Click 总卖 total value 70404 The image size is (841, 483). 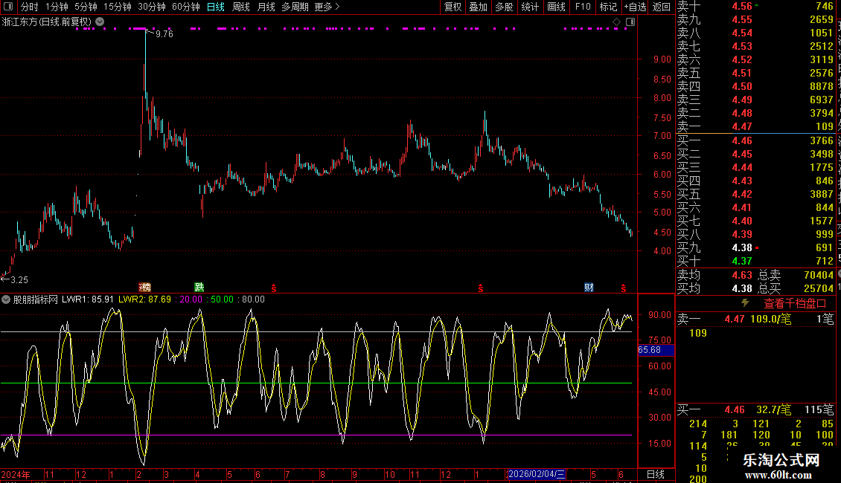819,275
